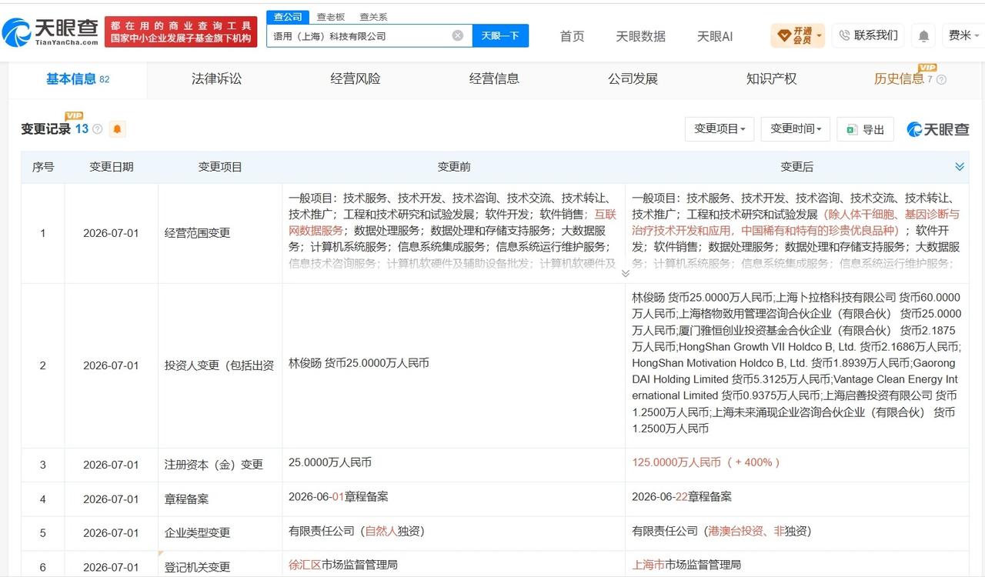Click 2026-06-22章程备案 text

point(682,497)
